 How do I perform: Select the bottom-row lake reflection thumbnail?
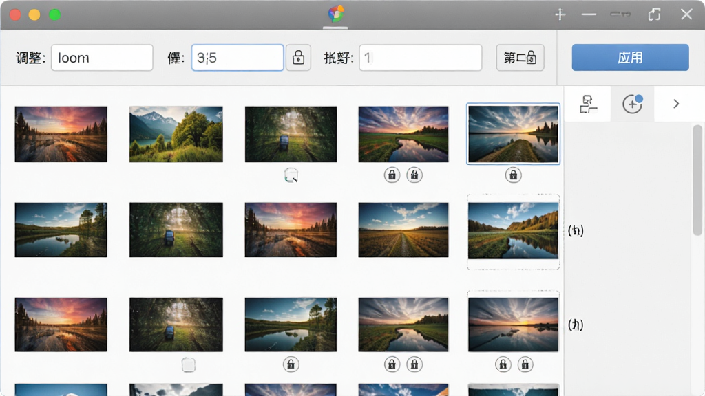click(x=291, y=324)
